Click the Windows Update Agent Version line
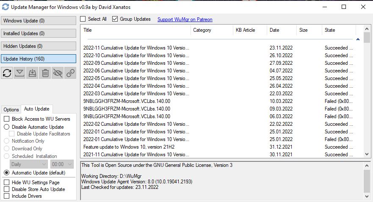Viewport: 373px width, 202px height. point(137,182)
